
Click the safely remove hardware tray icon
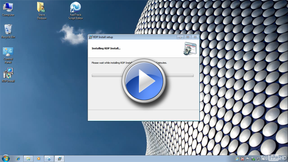(x=253, y=159)
